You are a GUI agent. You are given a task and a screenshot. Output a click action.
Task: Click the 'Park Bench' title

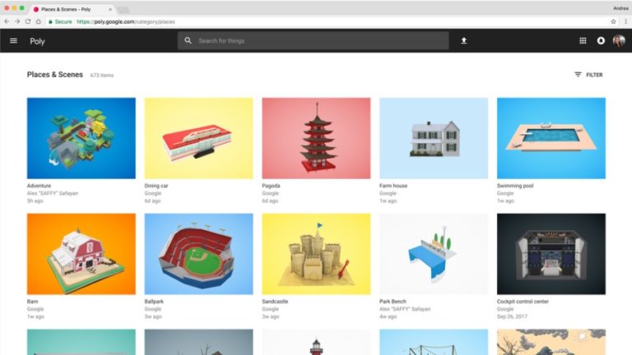coord(393,301)
